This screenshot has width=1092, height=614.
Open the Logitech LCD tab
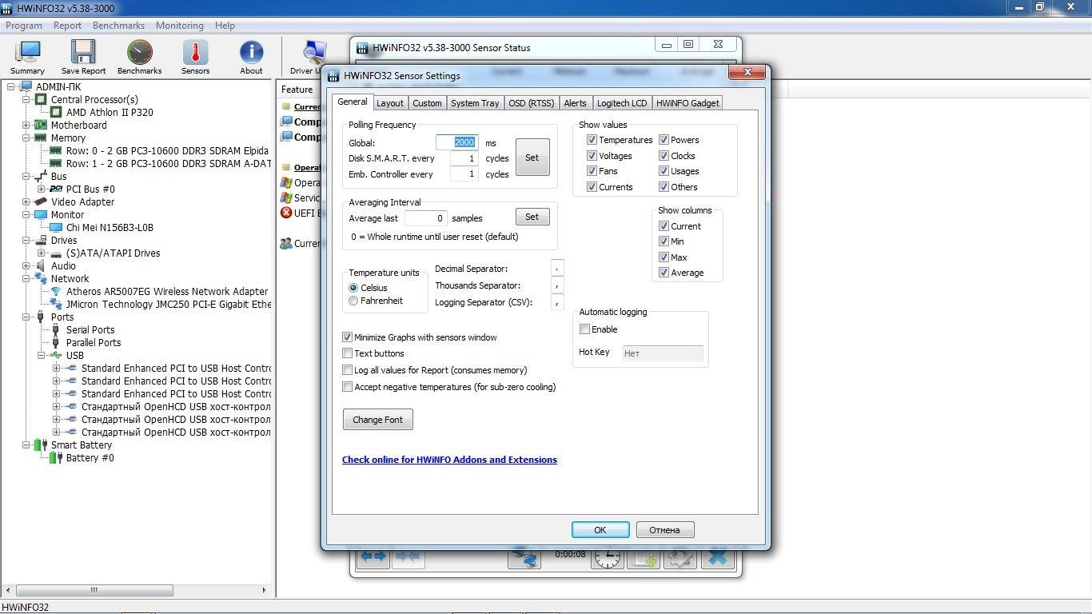click(622, 103)
